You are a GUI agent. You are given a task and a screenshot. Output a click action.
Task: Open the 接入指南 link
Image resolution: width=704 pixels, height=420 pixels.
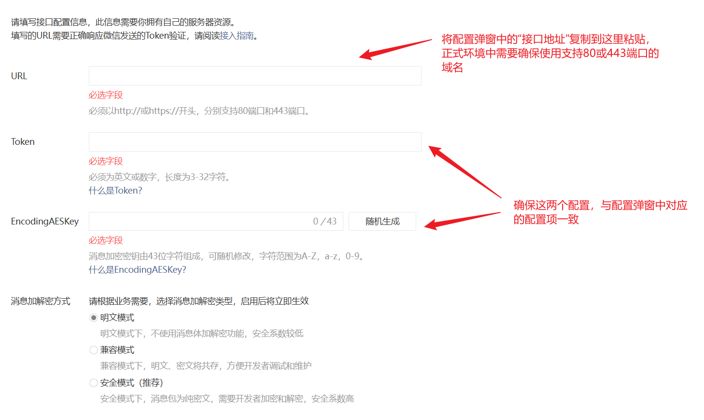click(x=237, y=36)
